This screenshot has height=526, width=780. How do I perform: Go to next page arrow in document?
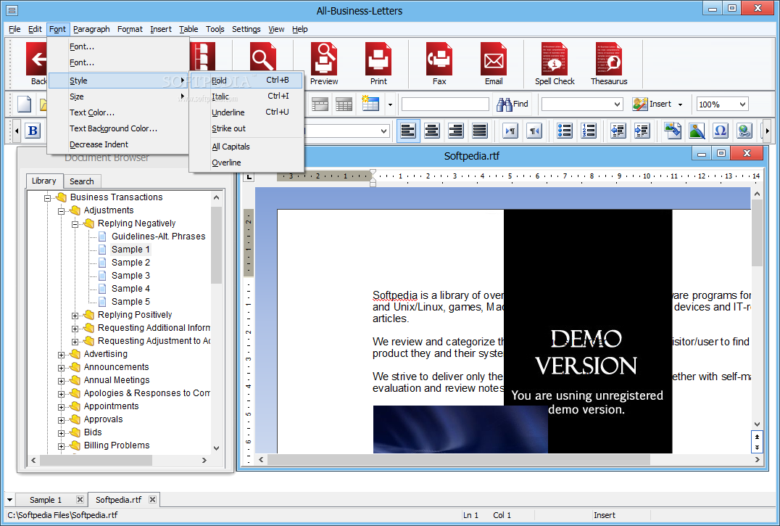757,448
